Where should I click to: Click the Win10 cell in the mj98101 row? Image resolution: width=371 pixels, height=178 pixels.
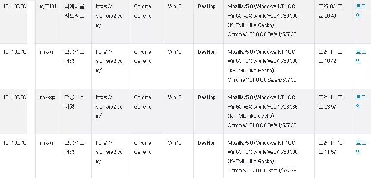175,6
